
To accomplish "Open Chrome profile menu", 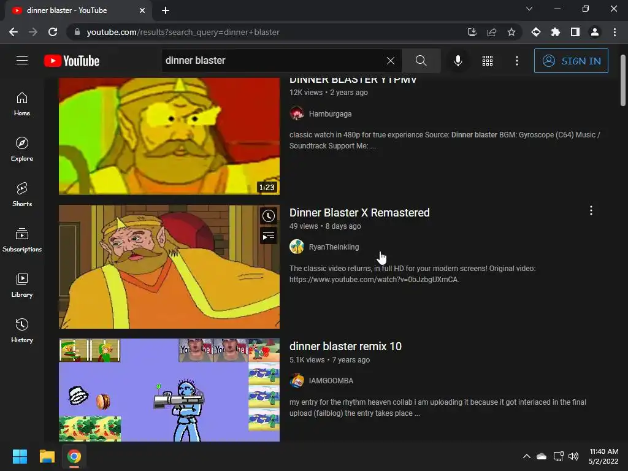I will (595, 32).
